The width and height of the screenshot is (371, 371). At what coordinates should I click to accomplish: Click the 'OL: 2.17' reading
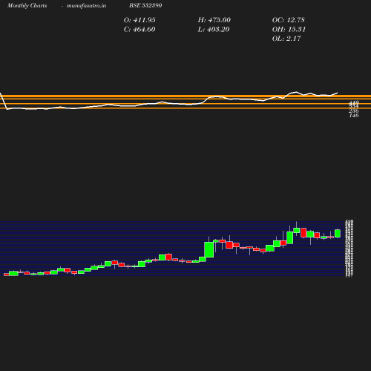click(x=286, y=39)
